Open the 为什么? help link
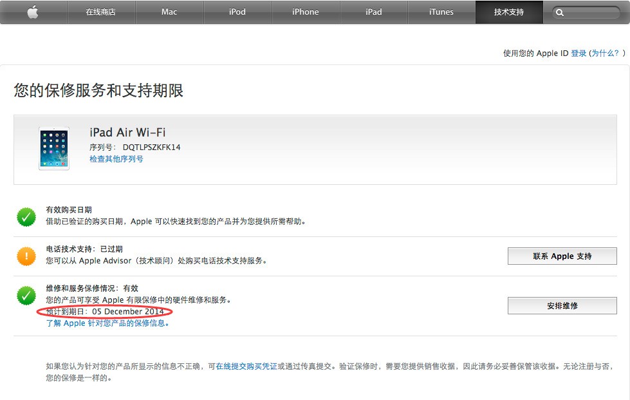 click(x=608, y=53)
